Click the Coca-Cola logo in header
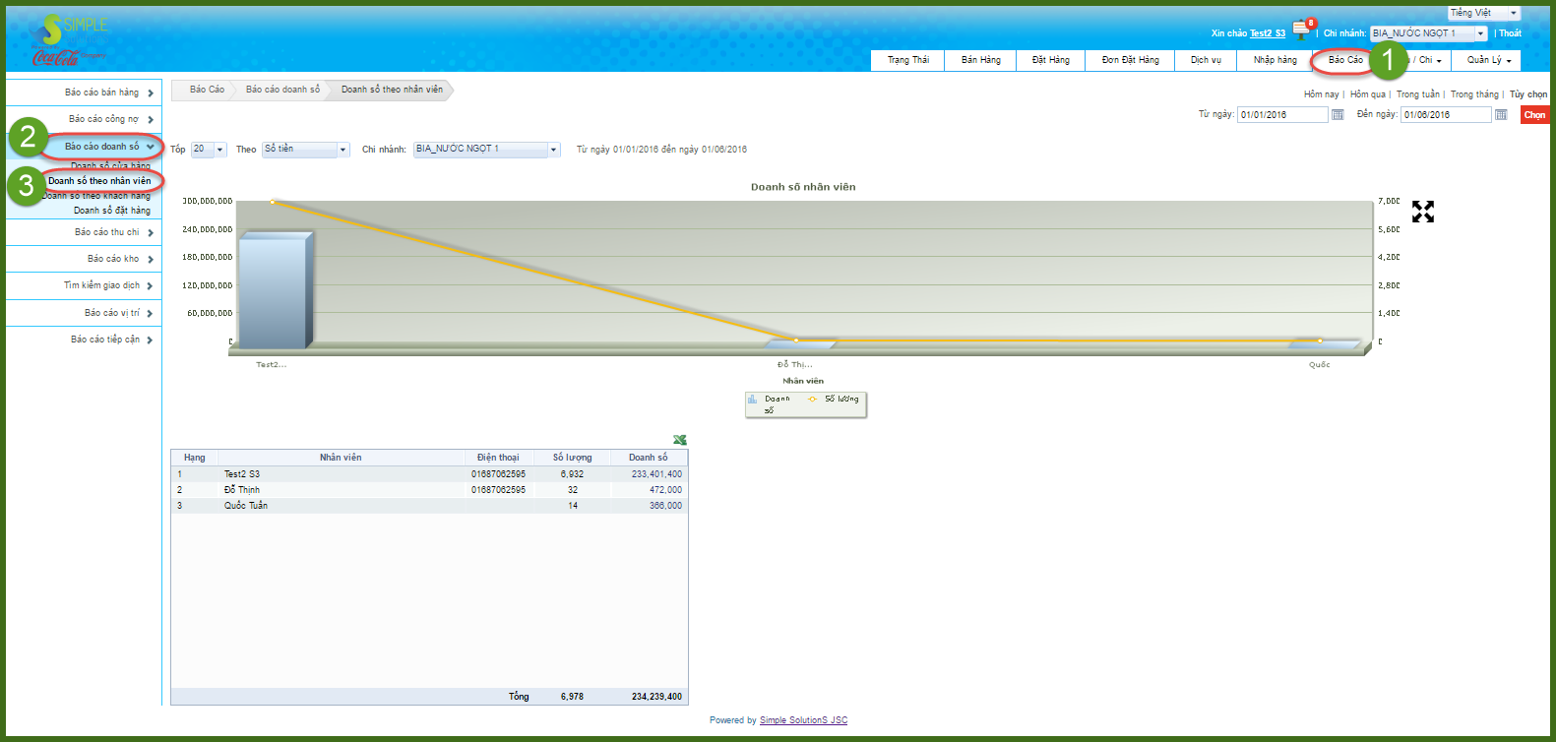This screenshot has height=742, width=1556. click(57, 58)
